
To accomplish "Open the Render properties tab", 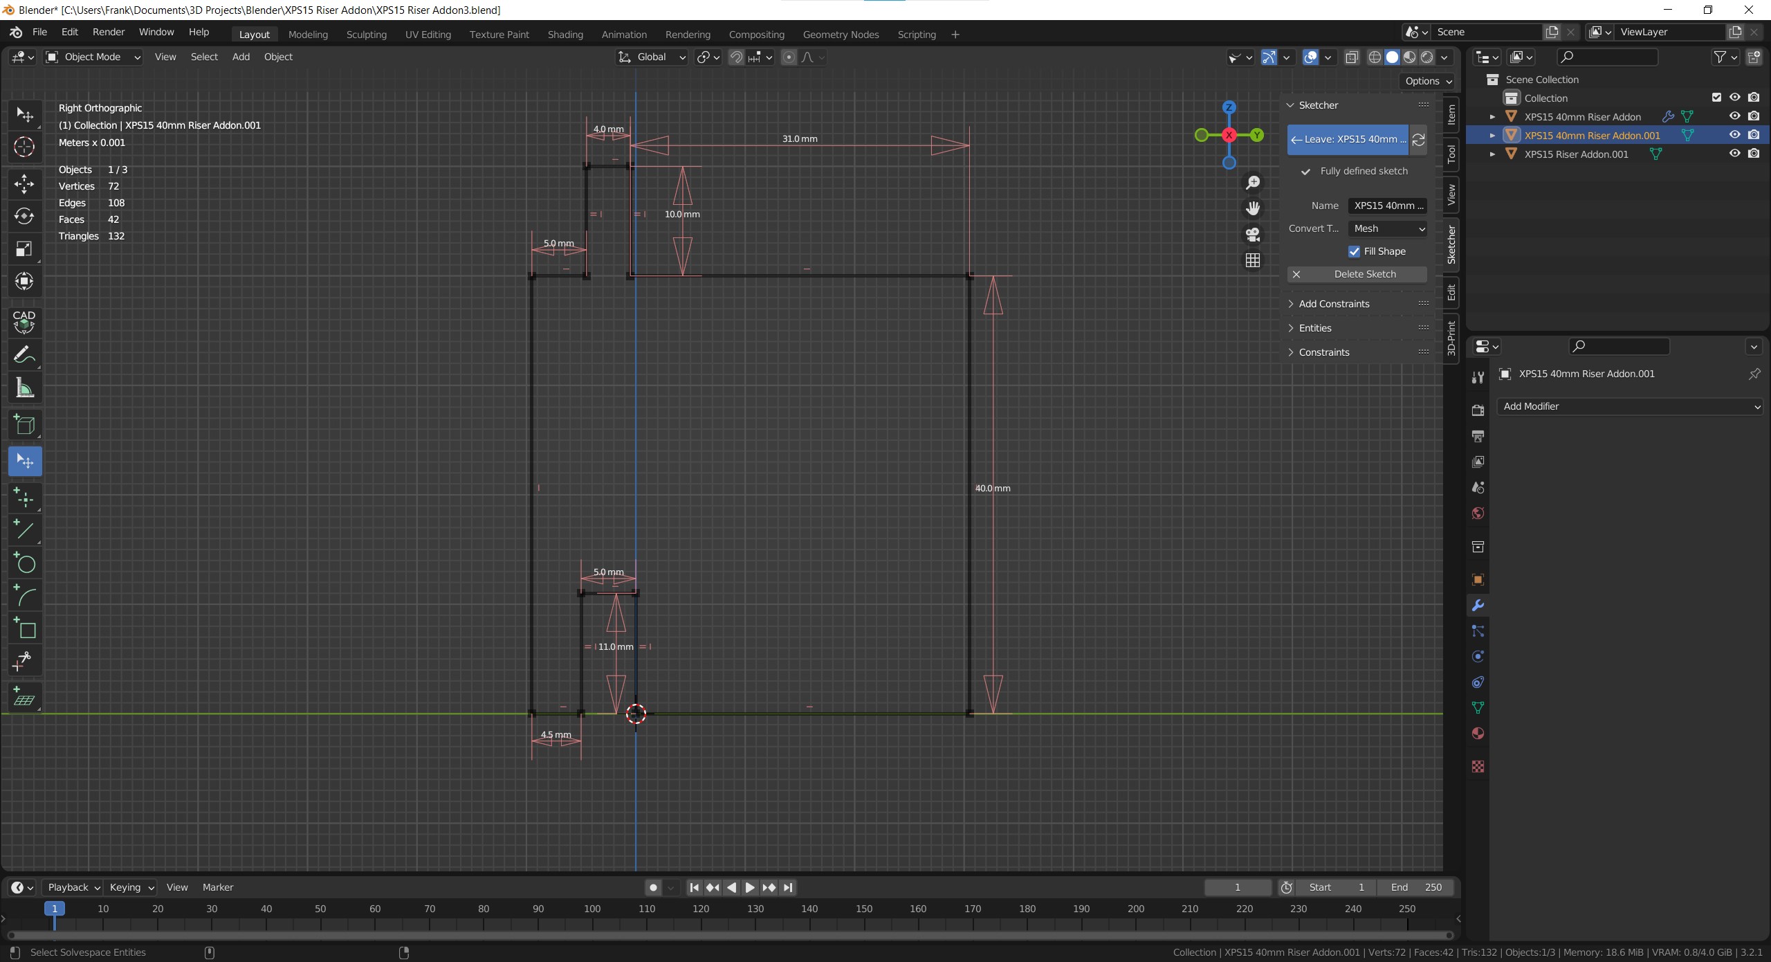I will point(1478,410).
